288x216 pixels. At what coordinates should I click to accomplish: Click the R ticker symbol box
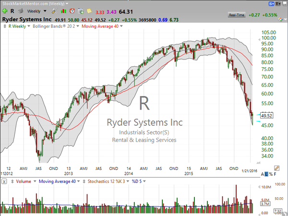(x=12, y=11)
